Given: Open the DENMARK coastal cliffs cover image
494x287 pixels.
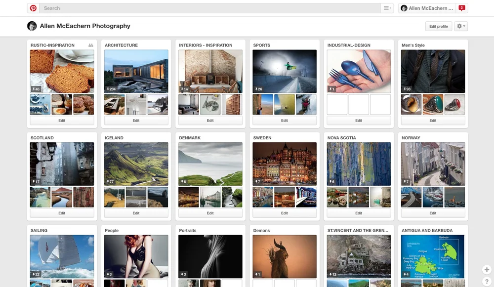Looking at the screenshot, I should 210,164.
